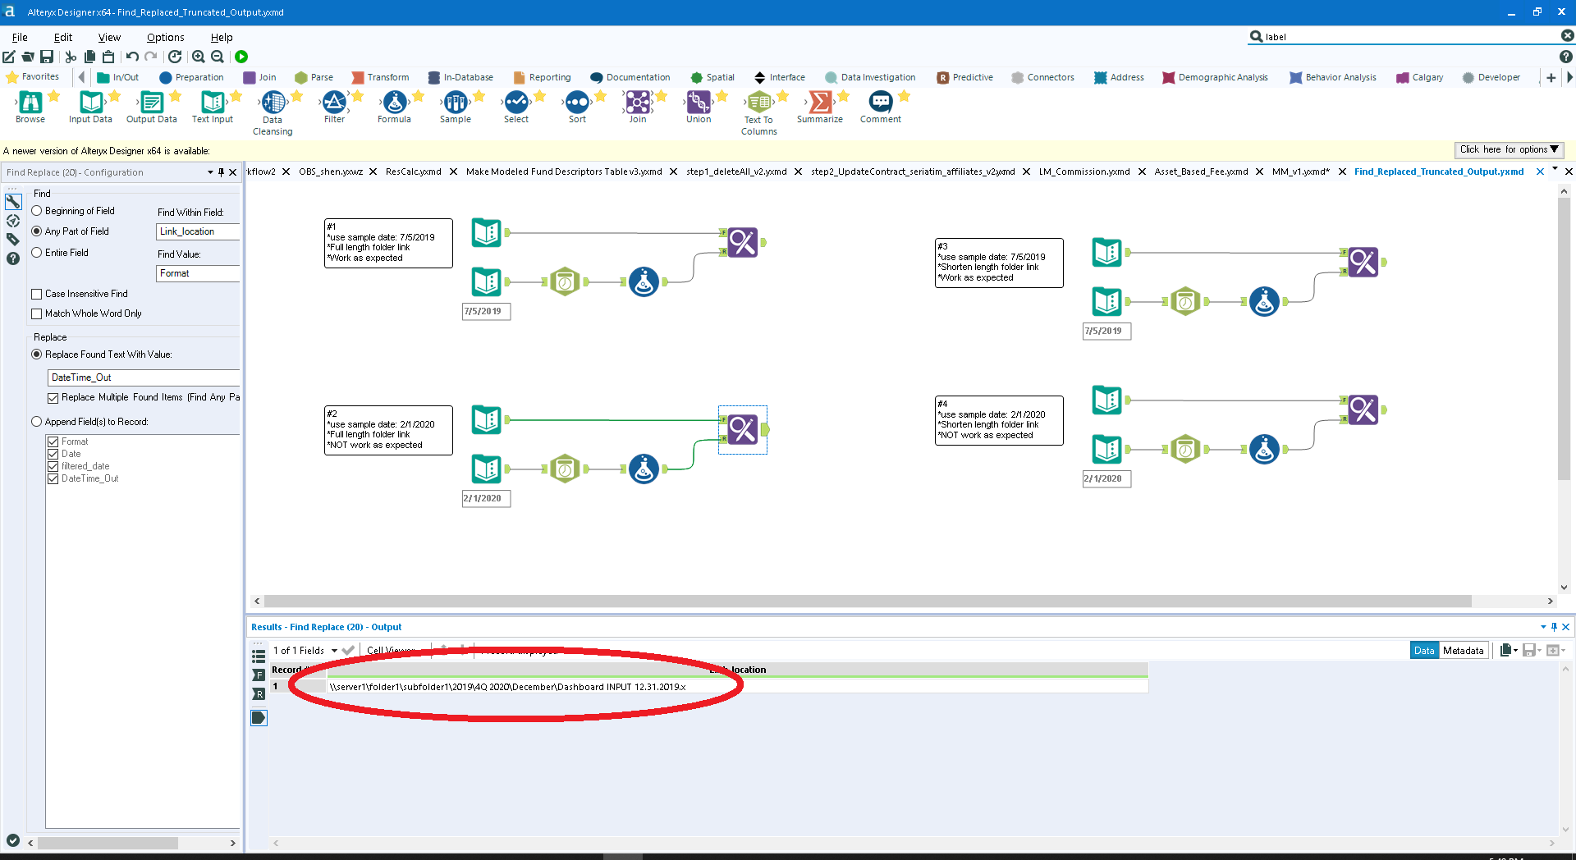Switch to the LM_Commission.yxmd tab
1576x860 pixels.
[1083, 172]
